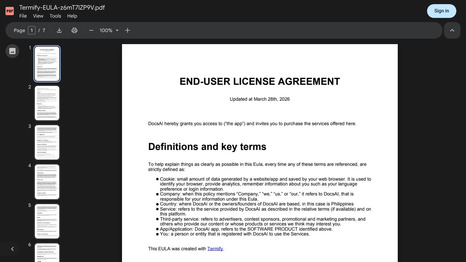Click the 'You: a person or entity' bullet

click(233, 234)
